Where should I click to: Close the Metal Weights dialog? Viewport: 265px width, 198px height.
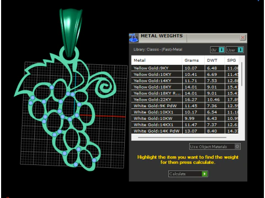click(x=242, y=38)
